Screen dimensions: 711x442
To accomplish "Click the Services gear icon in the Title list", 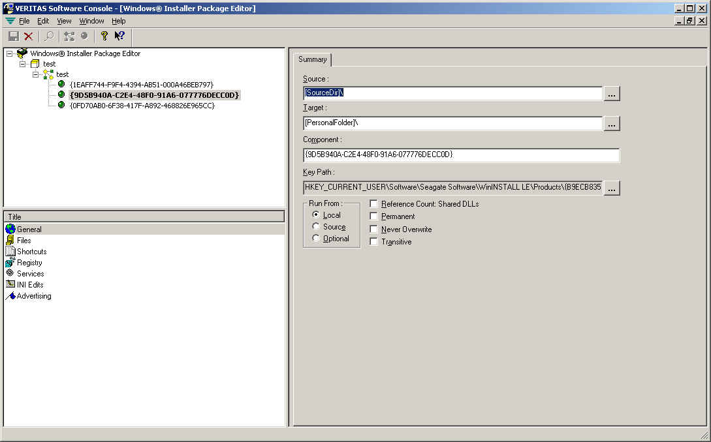I will pyautogui.click(x=10, y=273).
